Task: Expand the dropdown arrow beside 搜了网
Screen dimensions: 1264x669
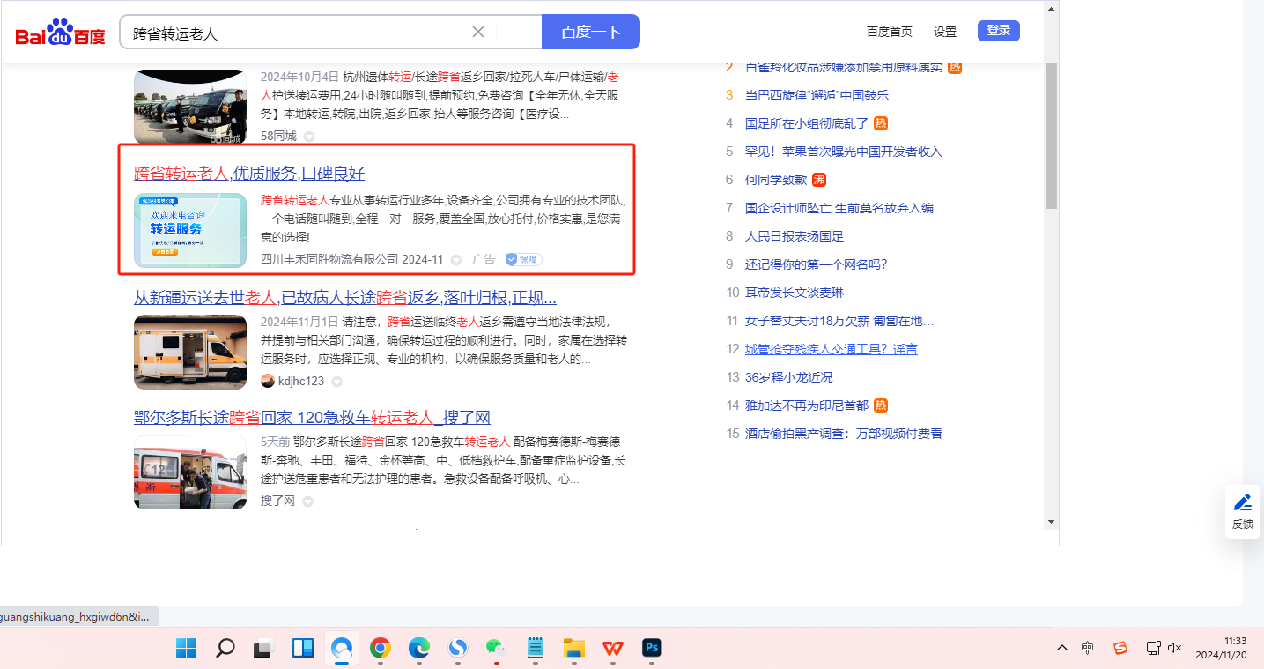Action: [x=307, y=502]
